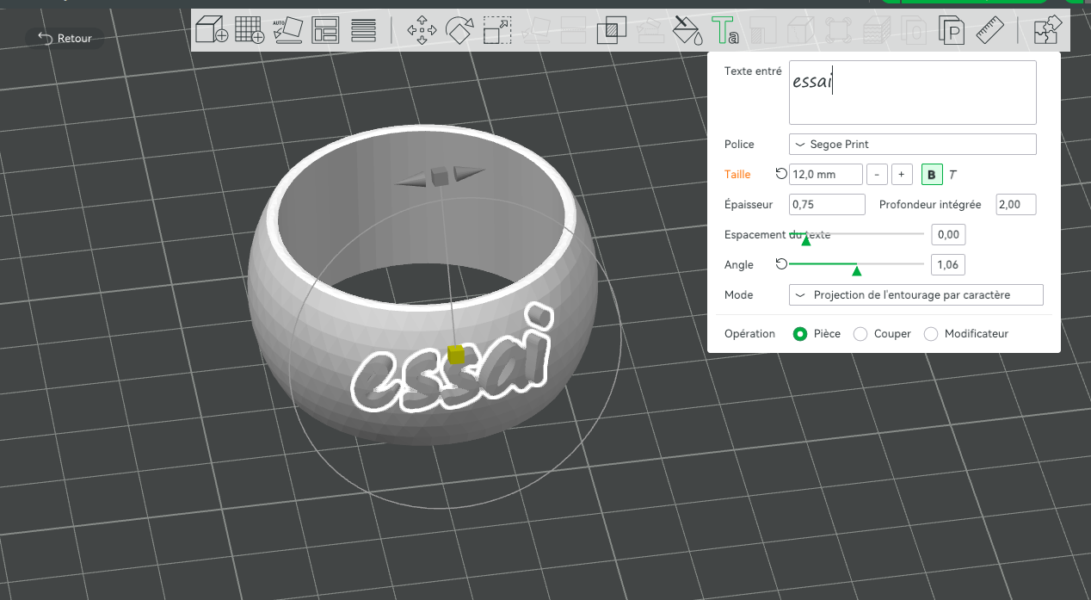Open the Assembly puzzle piece view
This screenshot has width=1091, height=600.
click(1047, 31)
